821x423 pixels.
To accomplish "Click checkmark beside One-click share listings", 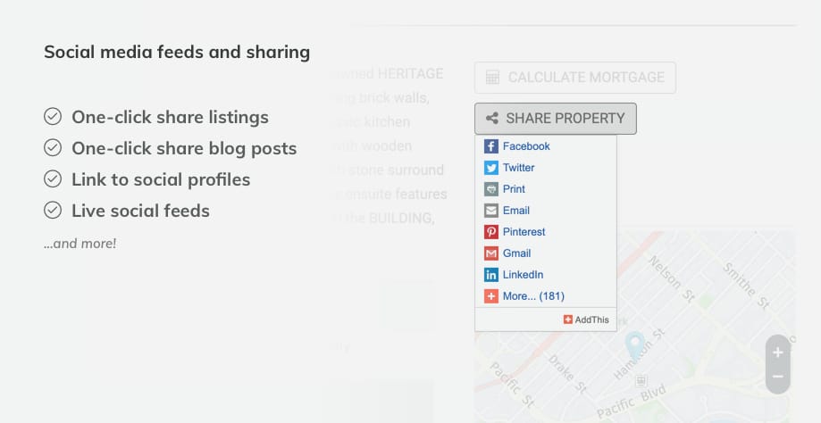I will pyautogui.click(x=53, y=117).
